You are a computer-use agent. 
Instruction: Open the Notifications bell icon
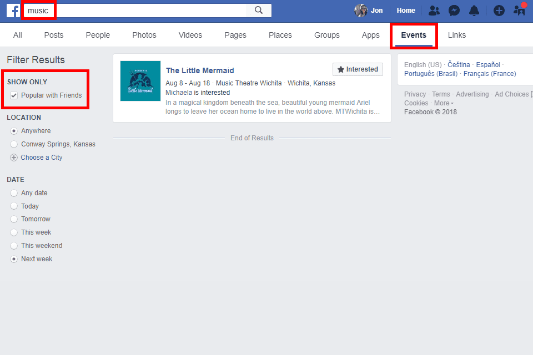point(474,11)
